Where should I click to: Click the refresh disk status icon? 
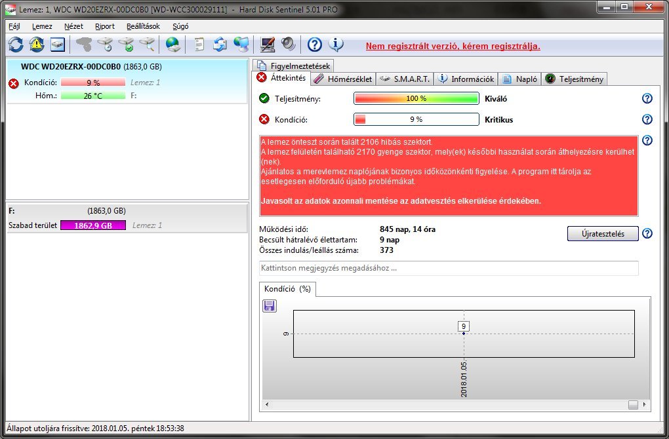[x=16, y=45]
